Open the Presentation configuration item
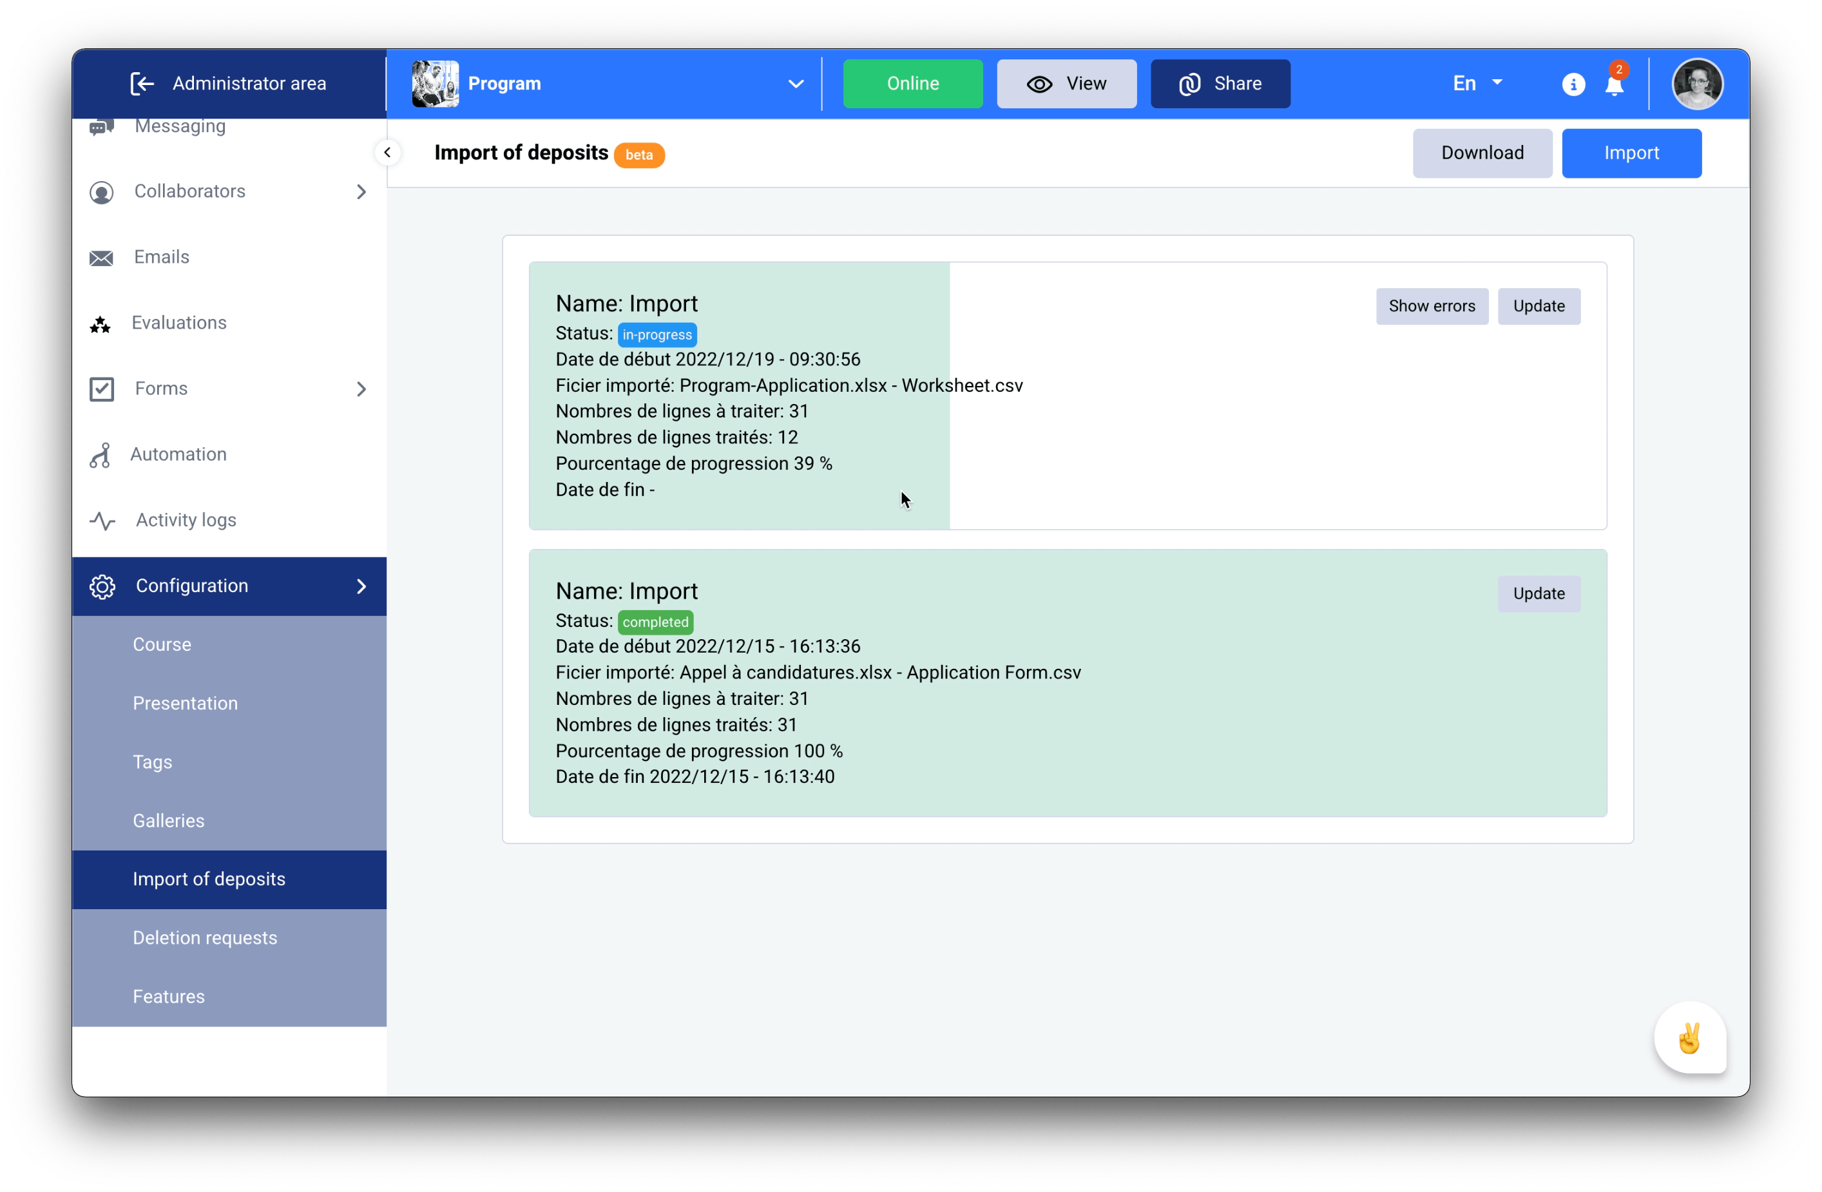 tap(229, 704)
